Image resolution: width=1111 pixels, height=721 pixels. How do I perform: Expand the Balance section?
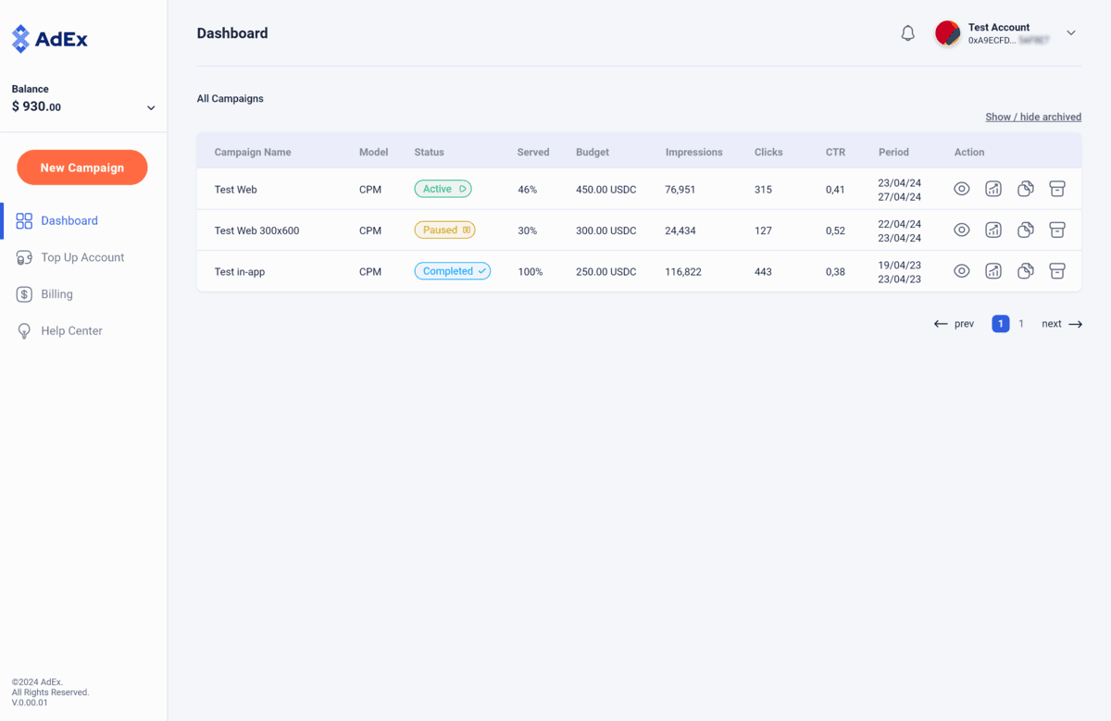[x=150, y=106]
